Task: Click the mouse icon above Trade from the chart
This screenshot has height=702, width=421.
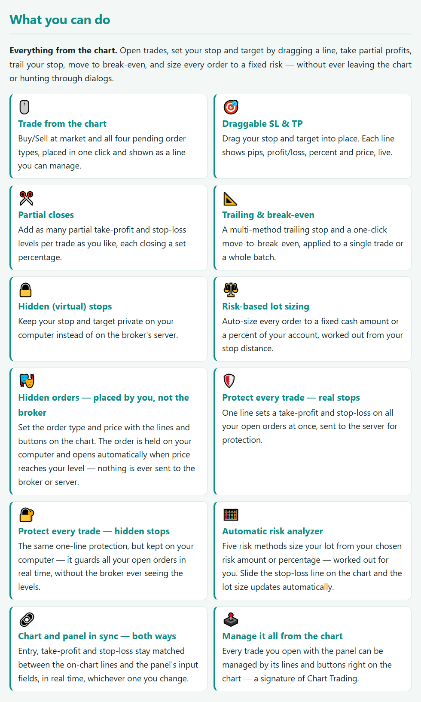Action: pyautogui.click(x=24, y=107)
